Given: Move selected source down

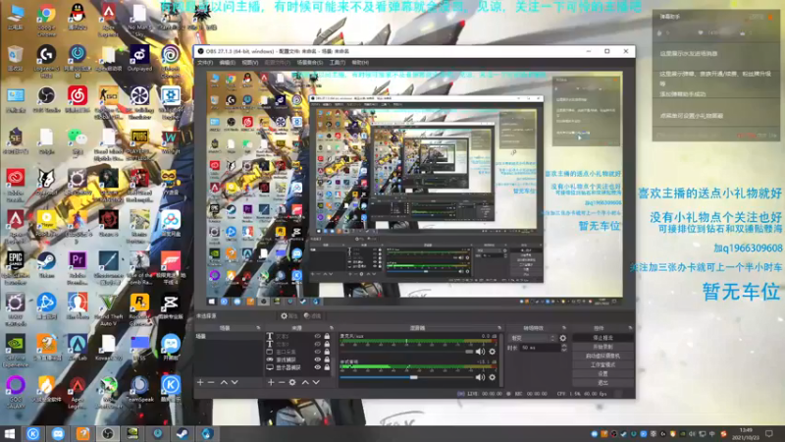Looking at the screenshot, I should coord(316,382).
